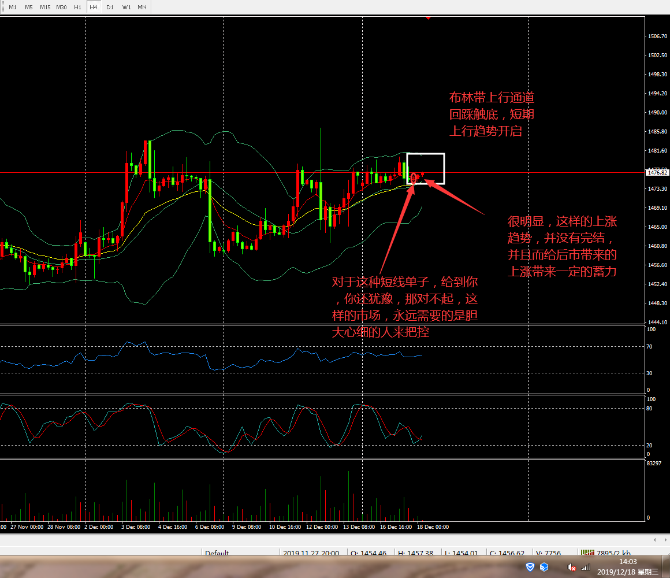Click time axis label 2 Dec 00:00
Screen dimensions: 670x578
point(99,527)
